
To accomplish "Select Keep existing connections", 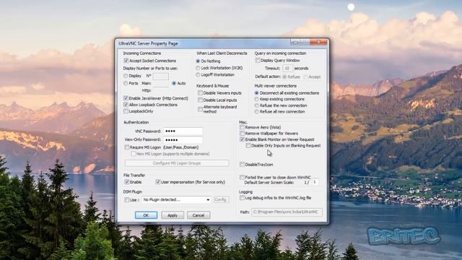I will coord(257,99).
